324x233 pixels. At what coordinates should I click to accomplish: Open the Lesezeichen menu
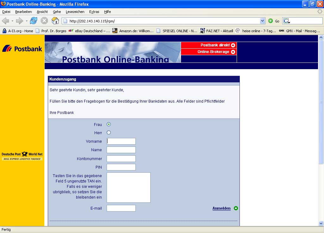(75, 12)
